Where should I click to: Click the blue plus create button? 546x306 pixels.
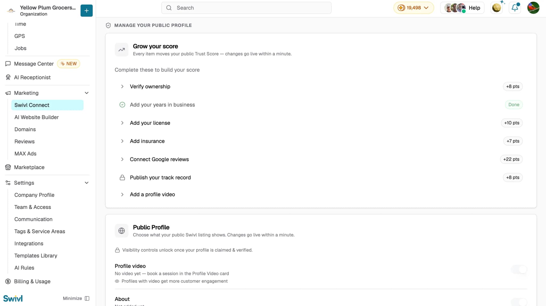point(86,11)
